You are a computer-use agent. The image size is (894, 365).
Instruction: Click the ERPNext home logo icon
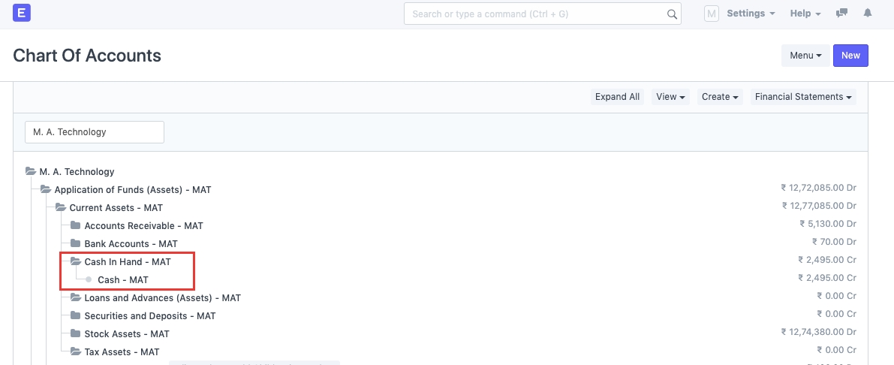click(x=22, y=14)
